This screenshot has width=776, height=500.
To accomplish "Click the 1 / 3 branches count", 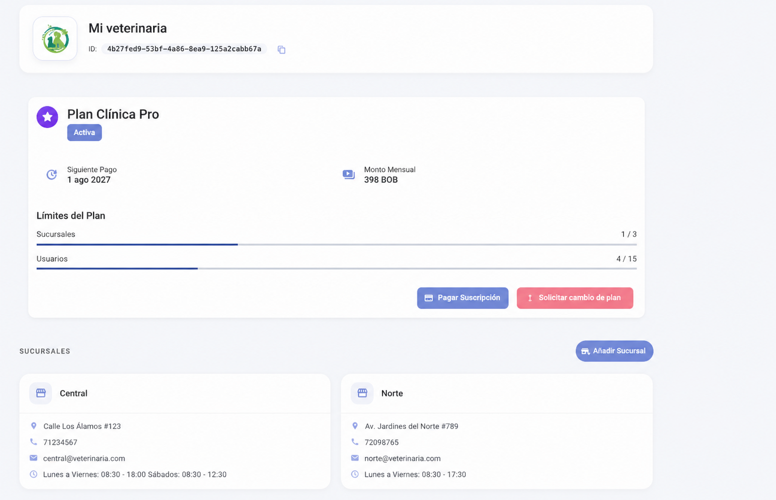I will [629, 234].
